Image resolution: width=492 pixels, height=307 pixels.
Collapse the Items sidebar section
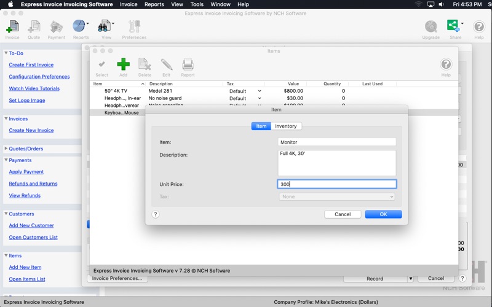tap(6, 255)
